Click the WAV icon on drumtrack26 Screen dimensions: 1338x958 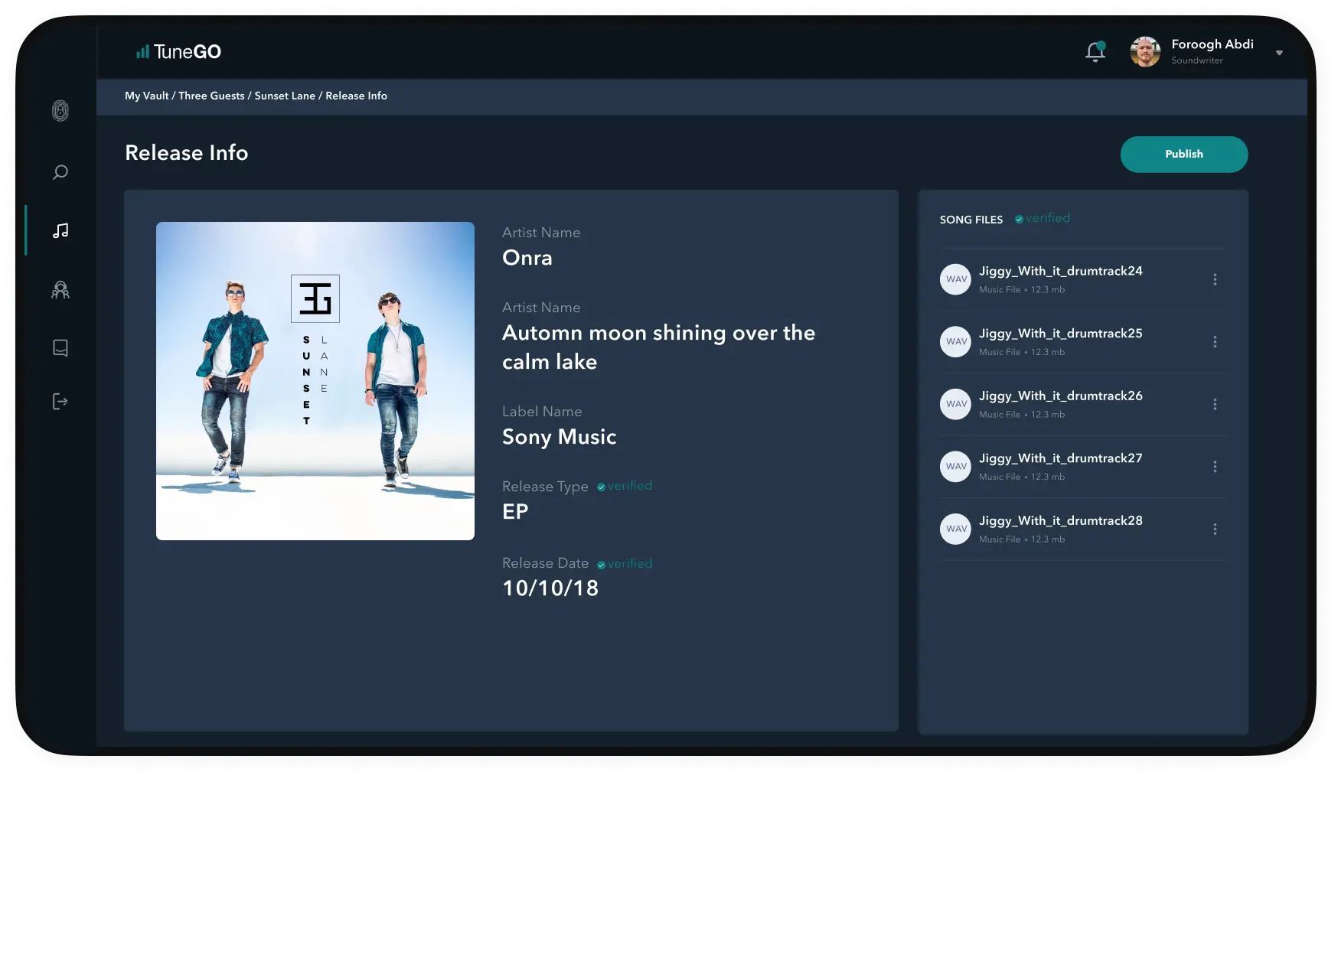point(955,404)
